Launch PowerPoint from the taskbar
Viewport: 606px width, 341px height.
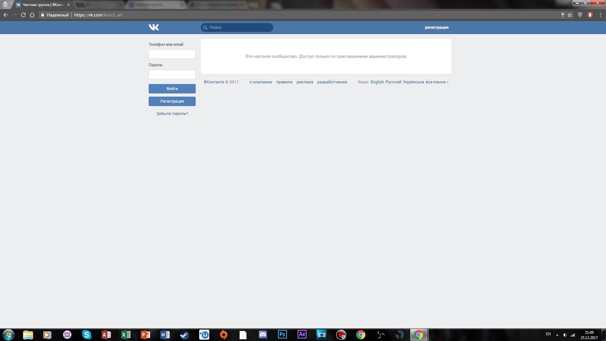point(145,335)
